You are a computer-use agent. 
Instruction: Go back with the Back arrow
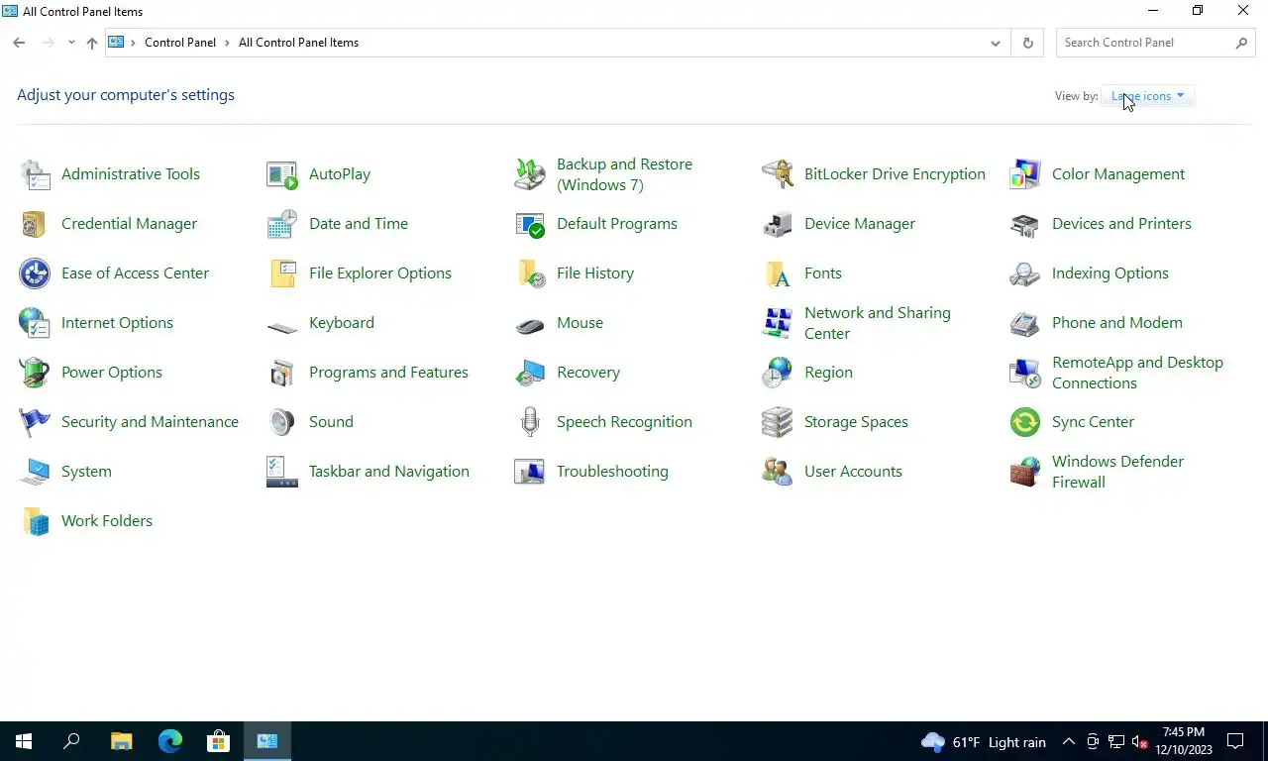coord(19,43)
